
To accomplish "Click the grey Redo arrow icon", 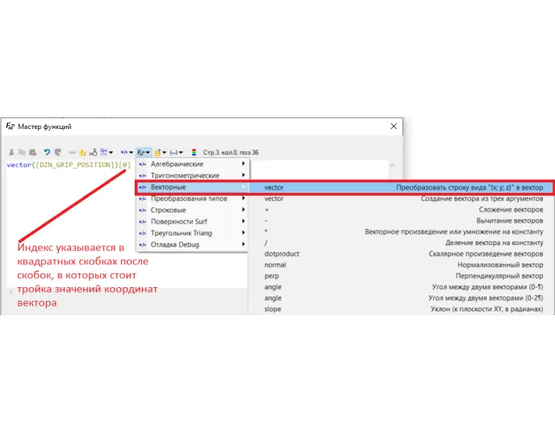I will pyautogui.click(x=58, y=152).
